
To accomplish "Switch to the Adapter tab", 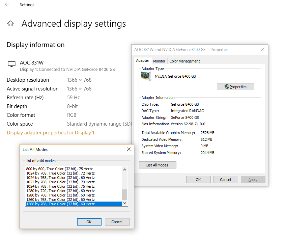I will 143,60.
